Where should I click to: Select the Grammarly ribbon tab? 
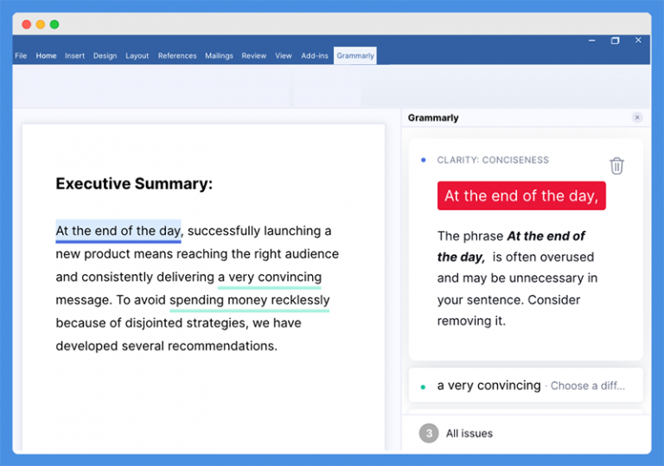click(x=355, y=55)
